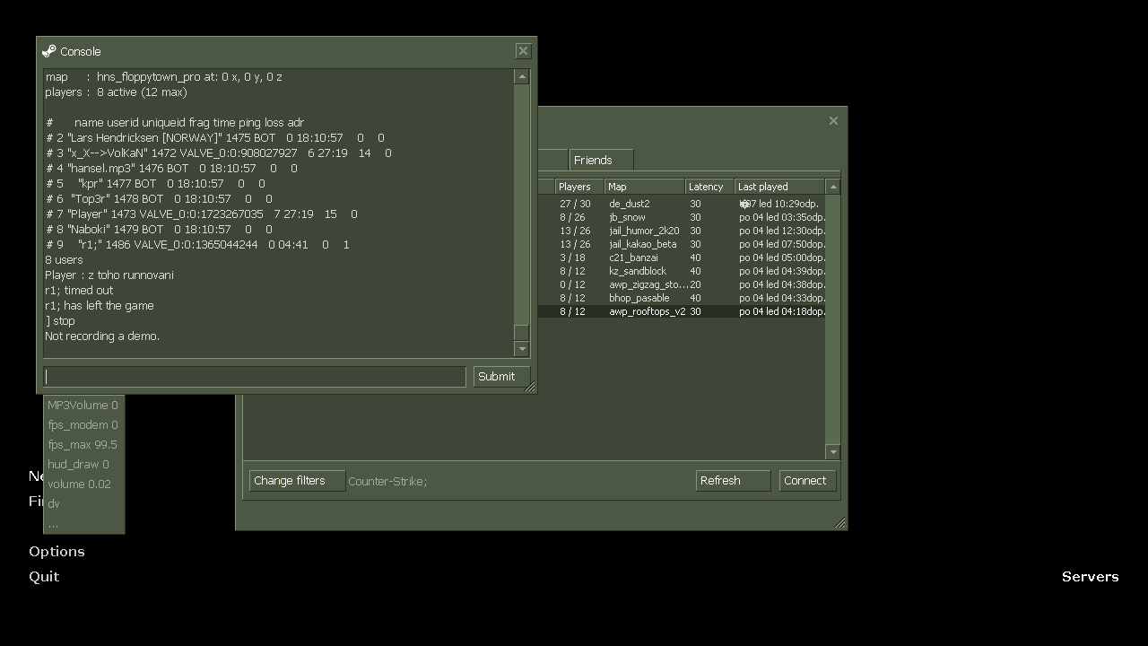Click the console scrollbar thumb
This screenshot has width=1148, height=646.
click(521, 333)
